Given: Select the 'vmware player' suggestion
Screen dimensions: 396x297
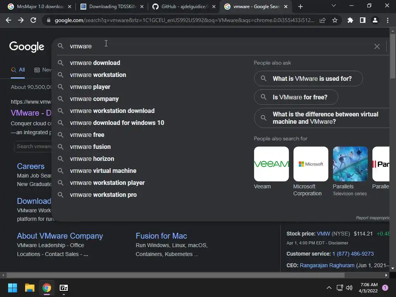Looking at the screenshot, I should pyautogui.click(x=90, y=87).
